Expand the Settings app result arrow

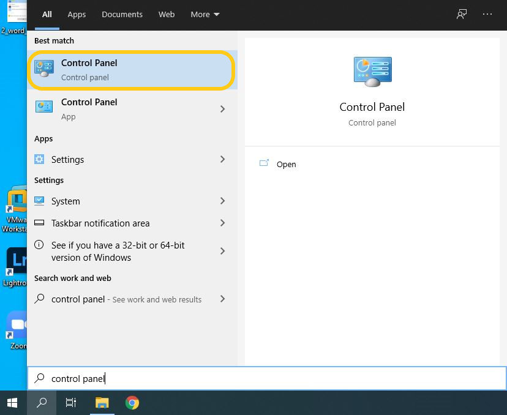[x=222, y=159]
